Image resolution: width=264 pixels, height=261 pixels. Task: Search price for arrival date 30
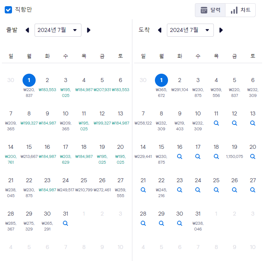pos(180,223)
